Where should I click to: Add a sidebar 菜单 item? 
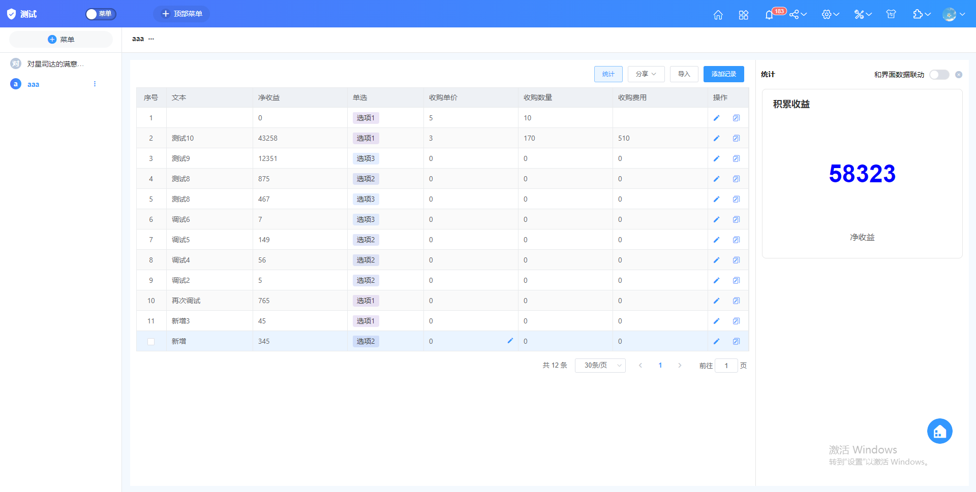tap(61, 39)
